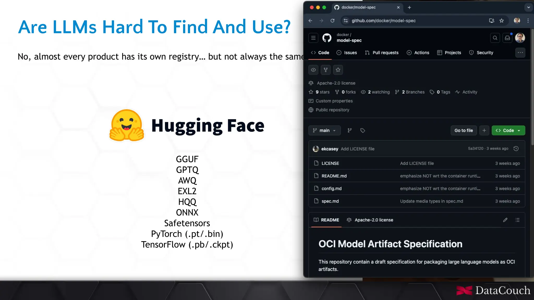Open the Security tab
The width and height of the screenshot is (534, 300).
(x=481, y=53)
